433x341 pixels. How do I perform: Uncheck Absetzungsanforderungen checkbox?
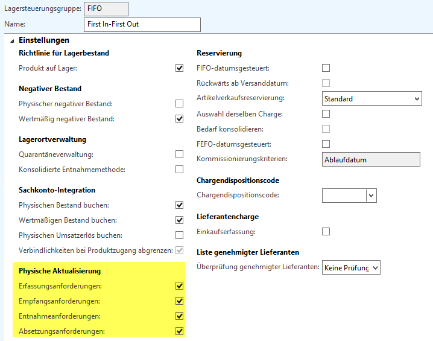click(179, 331)
